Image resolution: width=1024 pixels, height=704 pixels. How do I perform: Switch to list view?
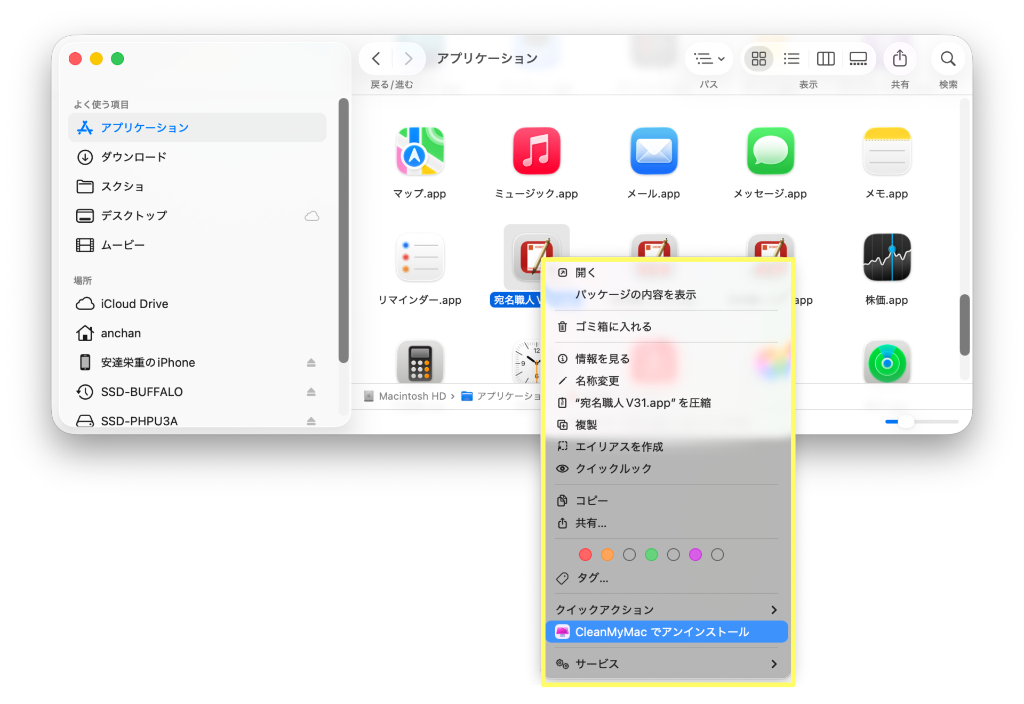[x=791, y=59]
